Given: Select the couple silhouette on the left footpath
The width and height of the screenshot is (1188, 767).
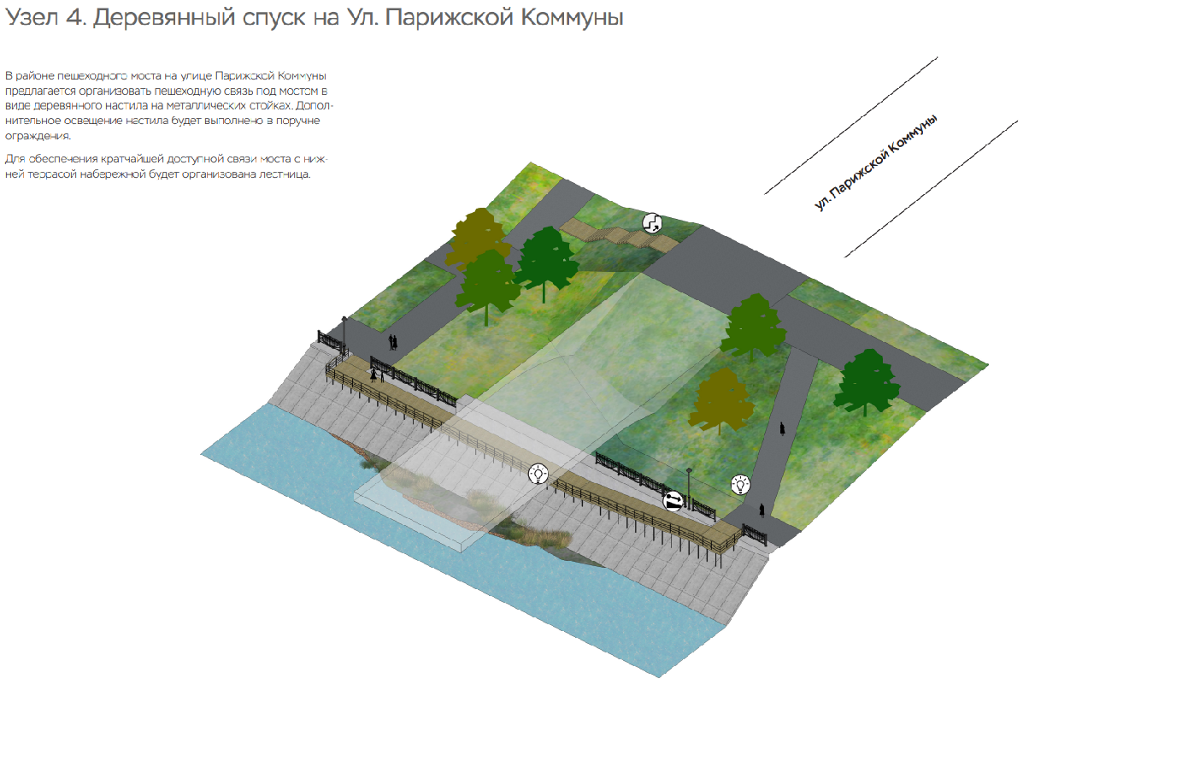Looking at the screenshot, I should pos(392,342).
